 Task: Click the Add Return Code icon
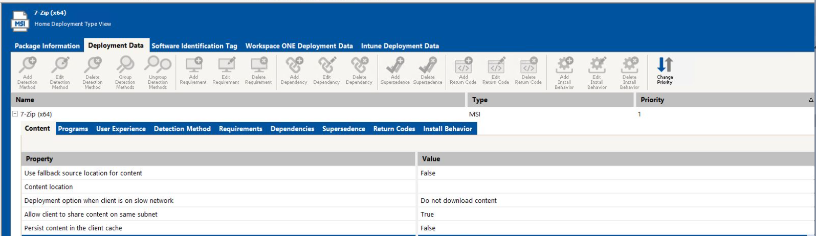463,65
